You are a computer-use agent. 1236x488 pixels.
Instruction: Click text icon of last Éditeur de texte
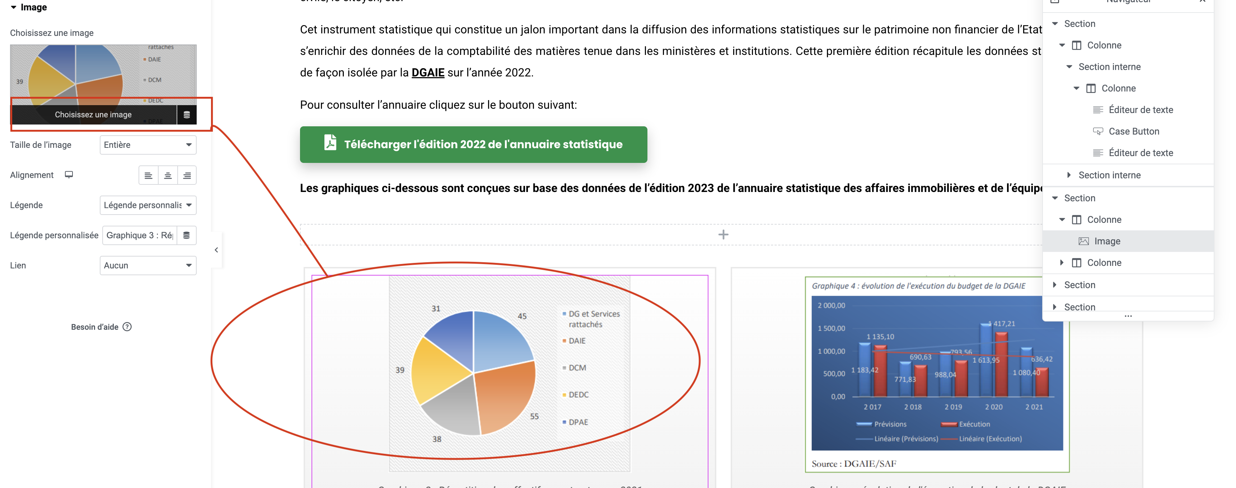coord(1098,153)
